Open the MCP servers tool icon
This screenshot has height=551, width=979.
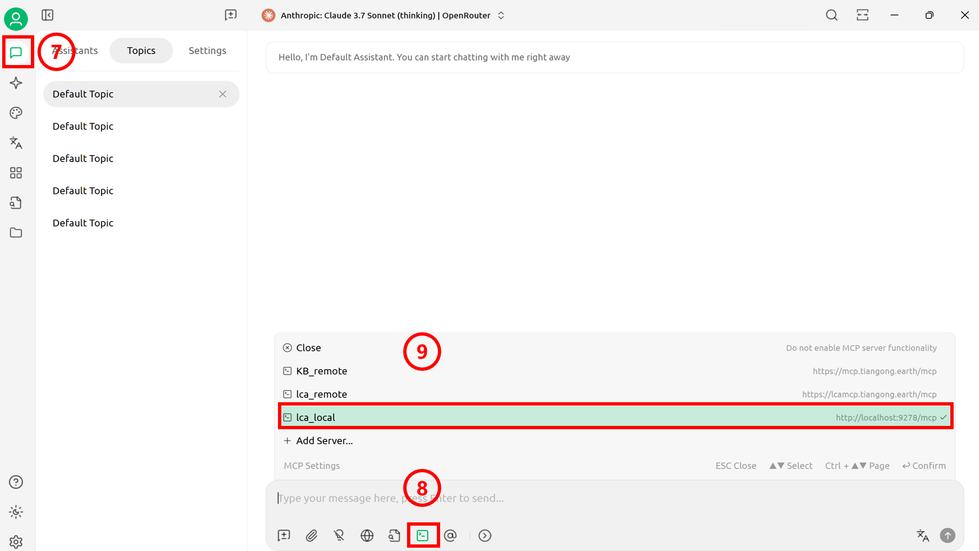tap(422, 535)
